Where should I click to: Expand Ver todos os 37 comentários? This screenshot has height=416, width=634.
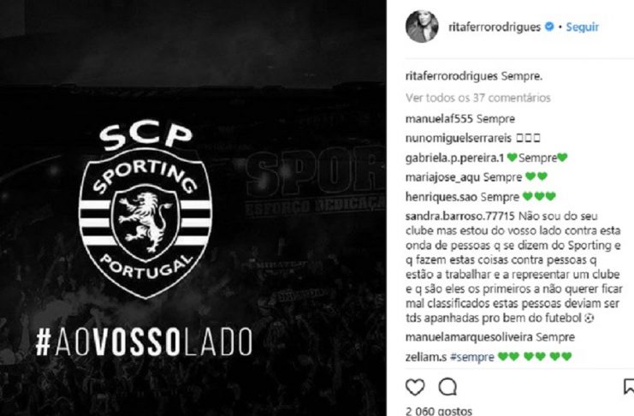(x=478, y=98)
